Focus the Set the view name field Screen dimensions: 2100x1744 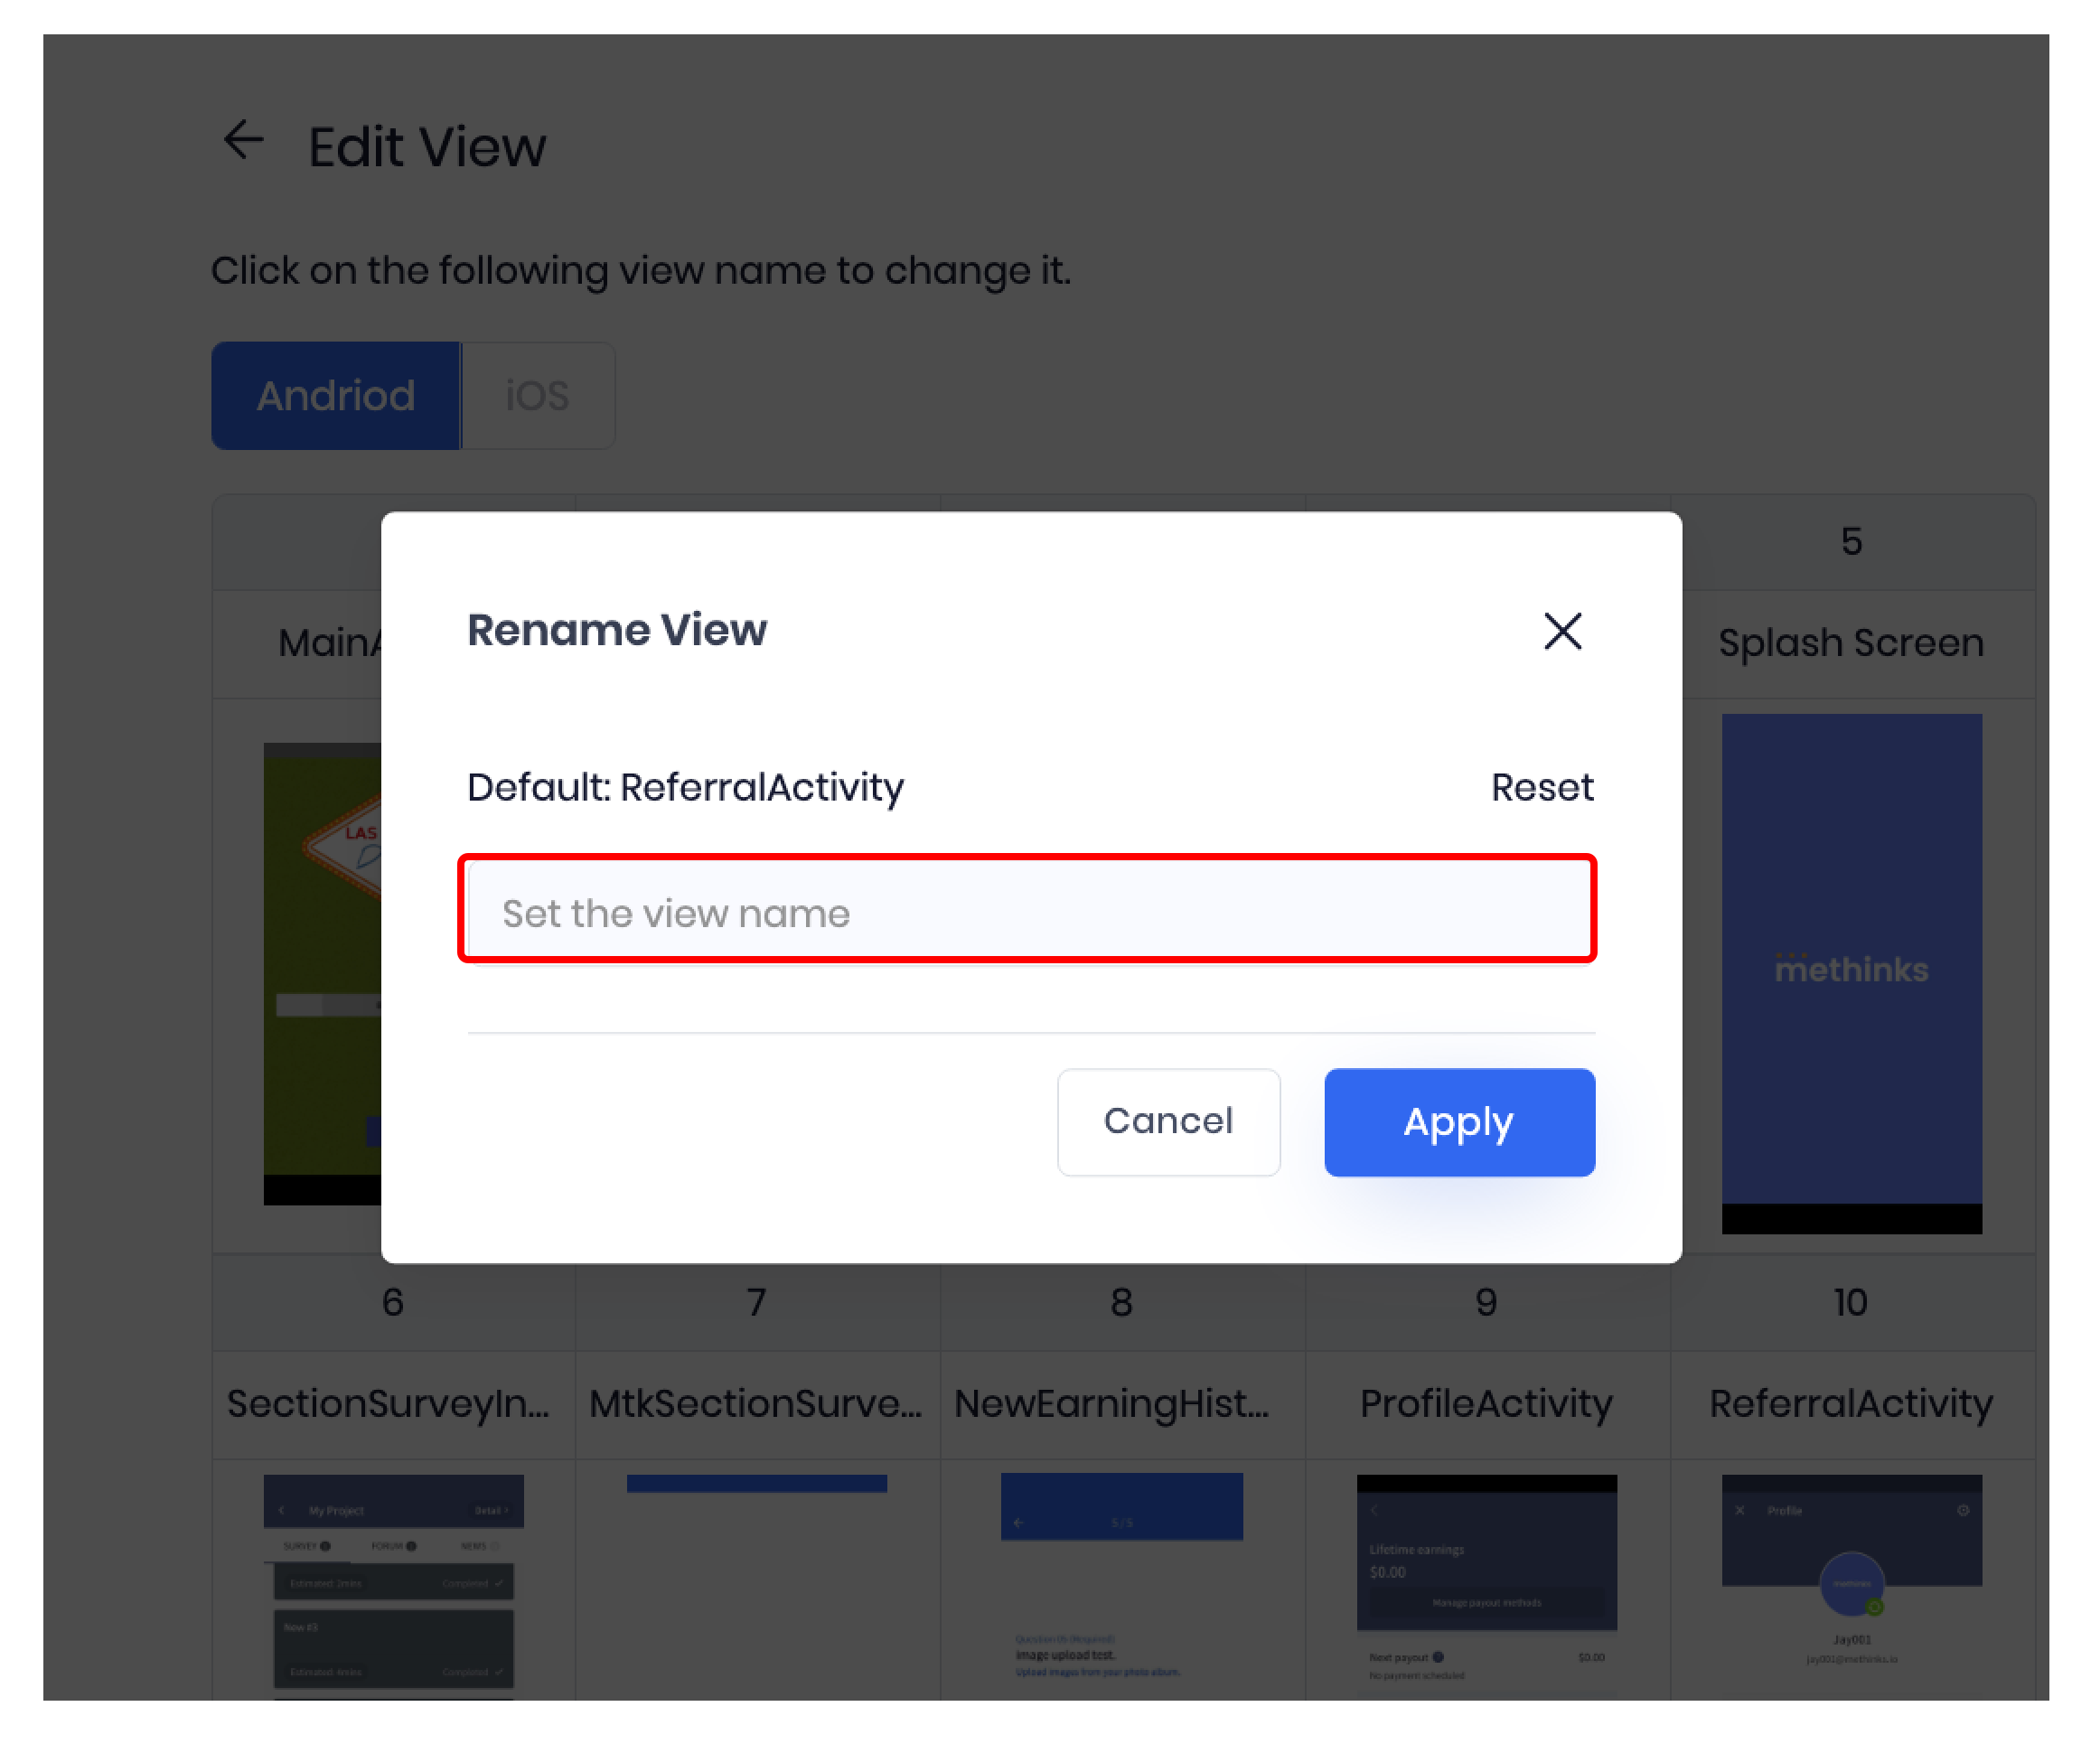tap(1027, 912)
